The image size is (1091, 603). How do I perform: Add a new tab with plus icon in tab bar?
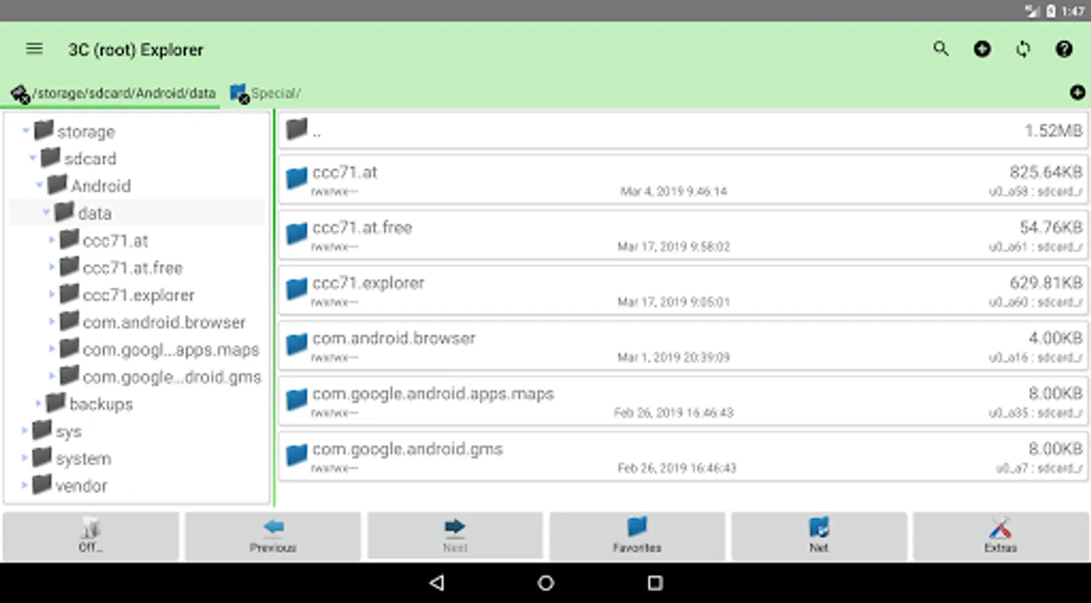pos(1077,92)
